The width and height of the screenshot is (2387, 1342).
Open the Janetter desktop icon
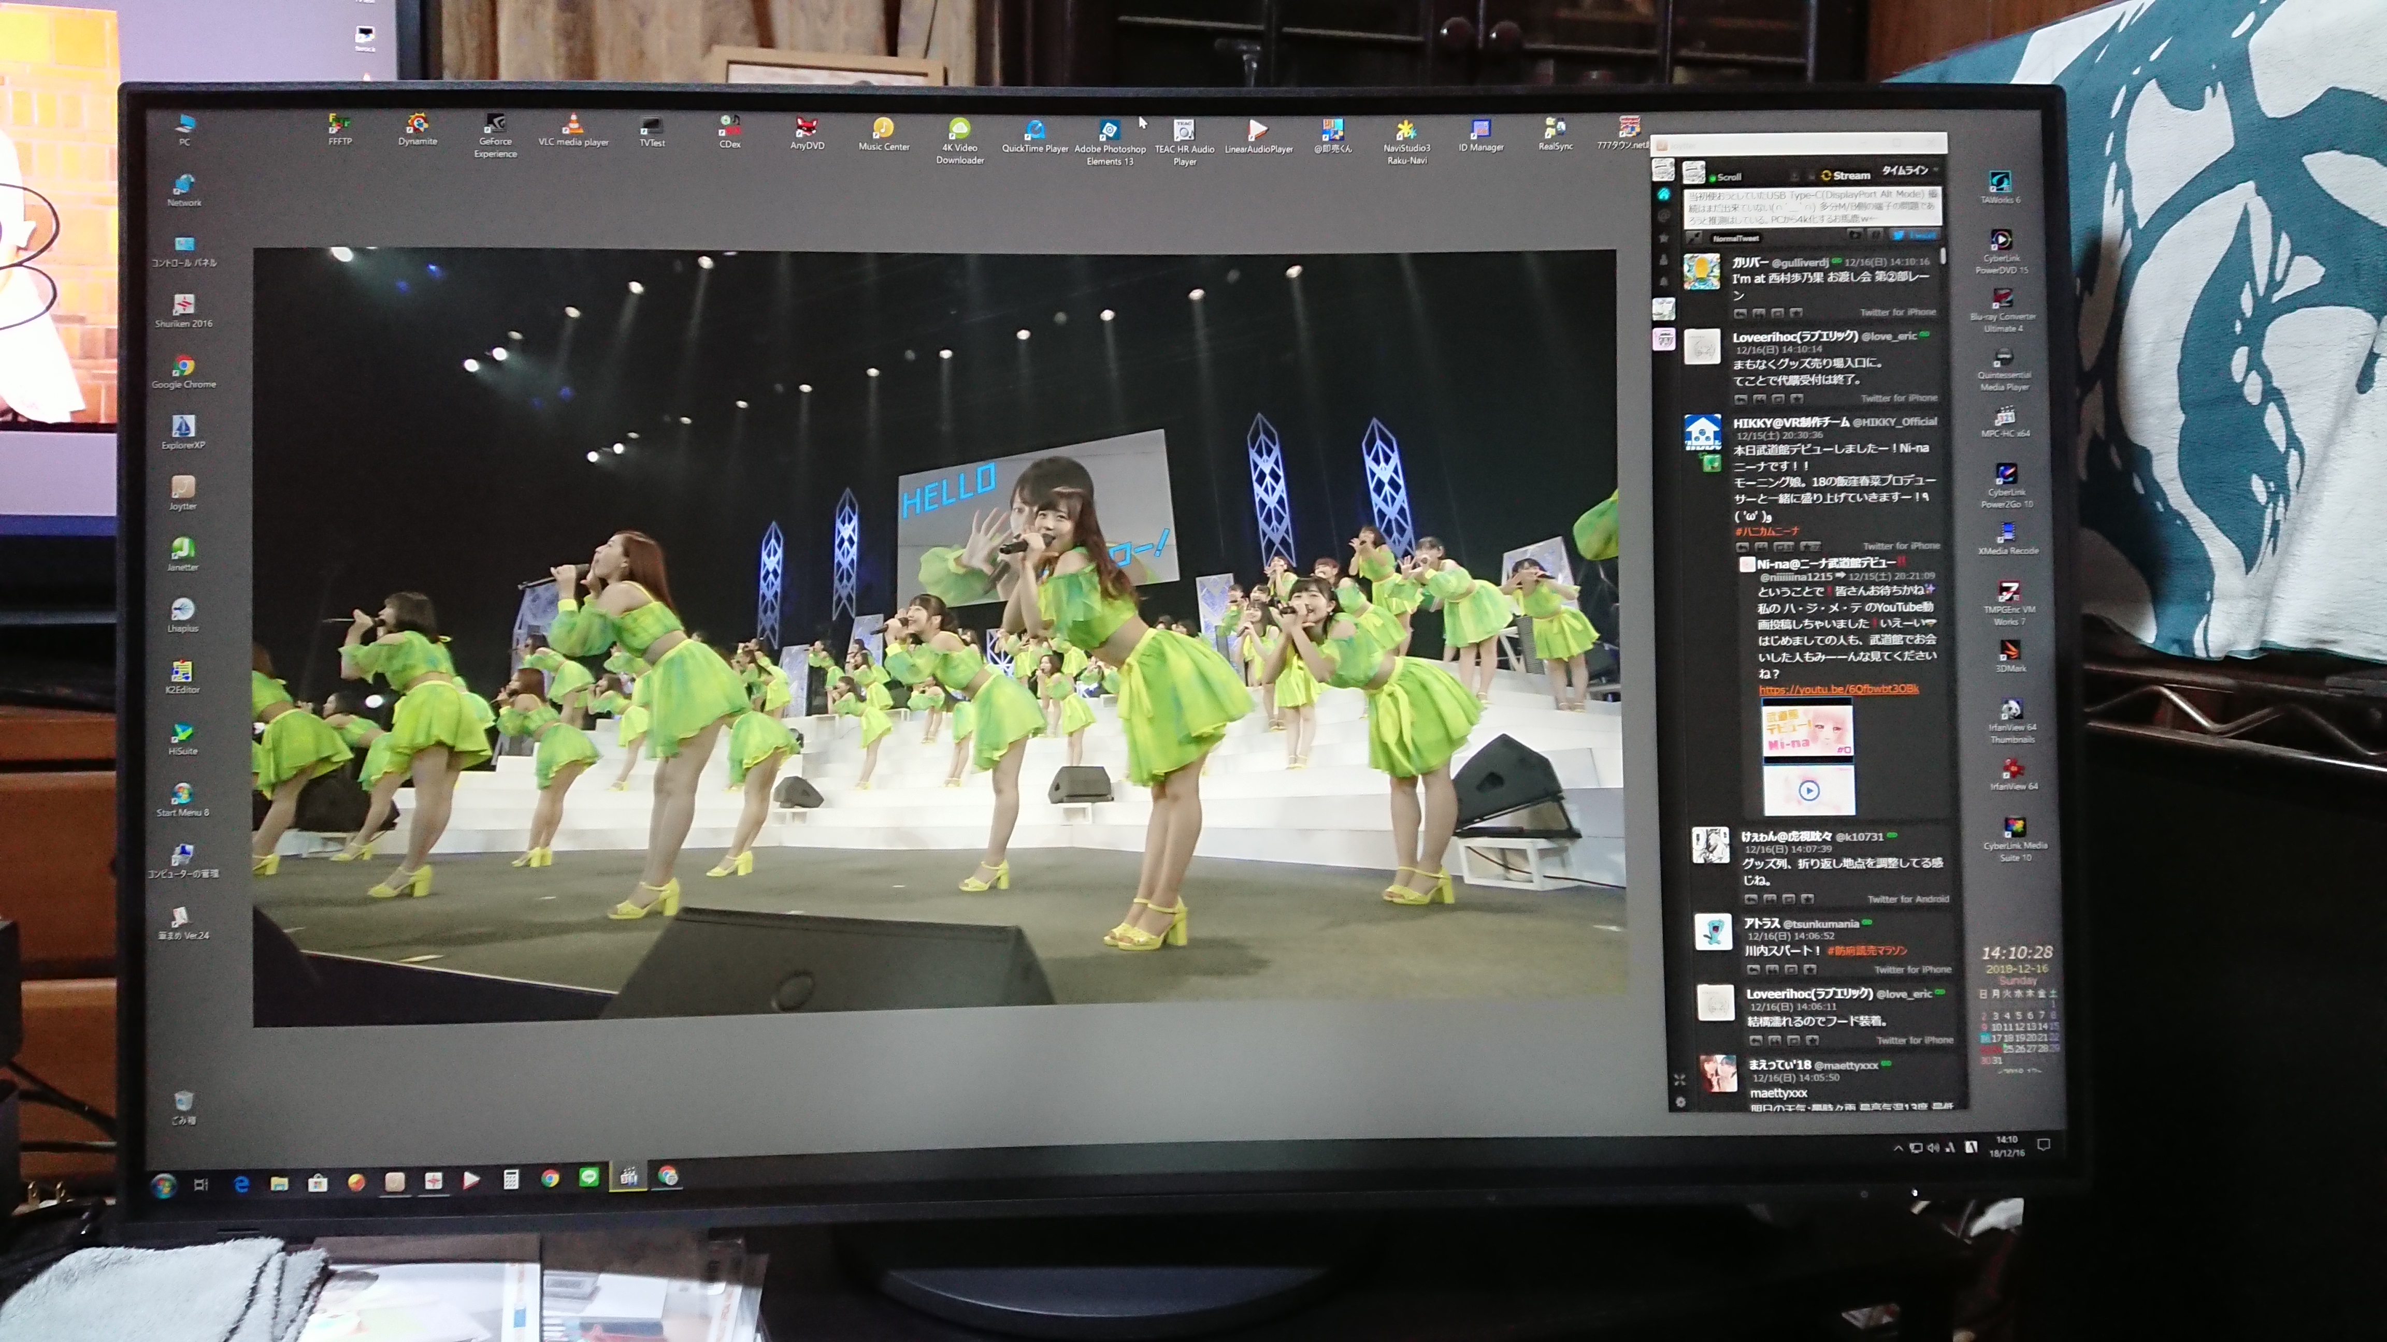[x=182, y=554]
